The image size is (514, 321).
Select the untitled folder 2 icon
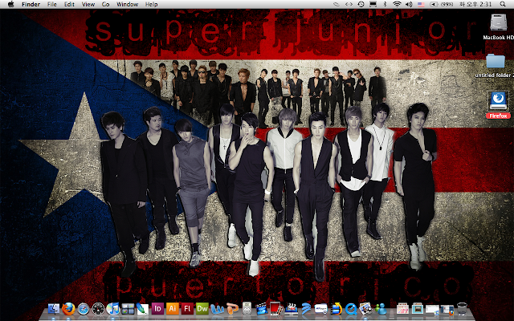coord(495,66)
